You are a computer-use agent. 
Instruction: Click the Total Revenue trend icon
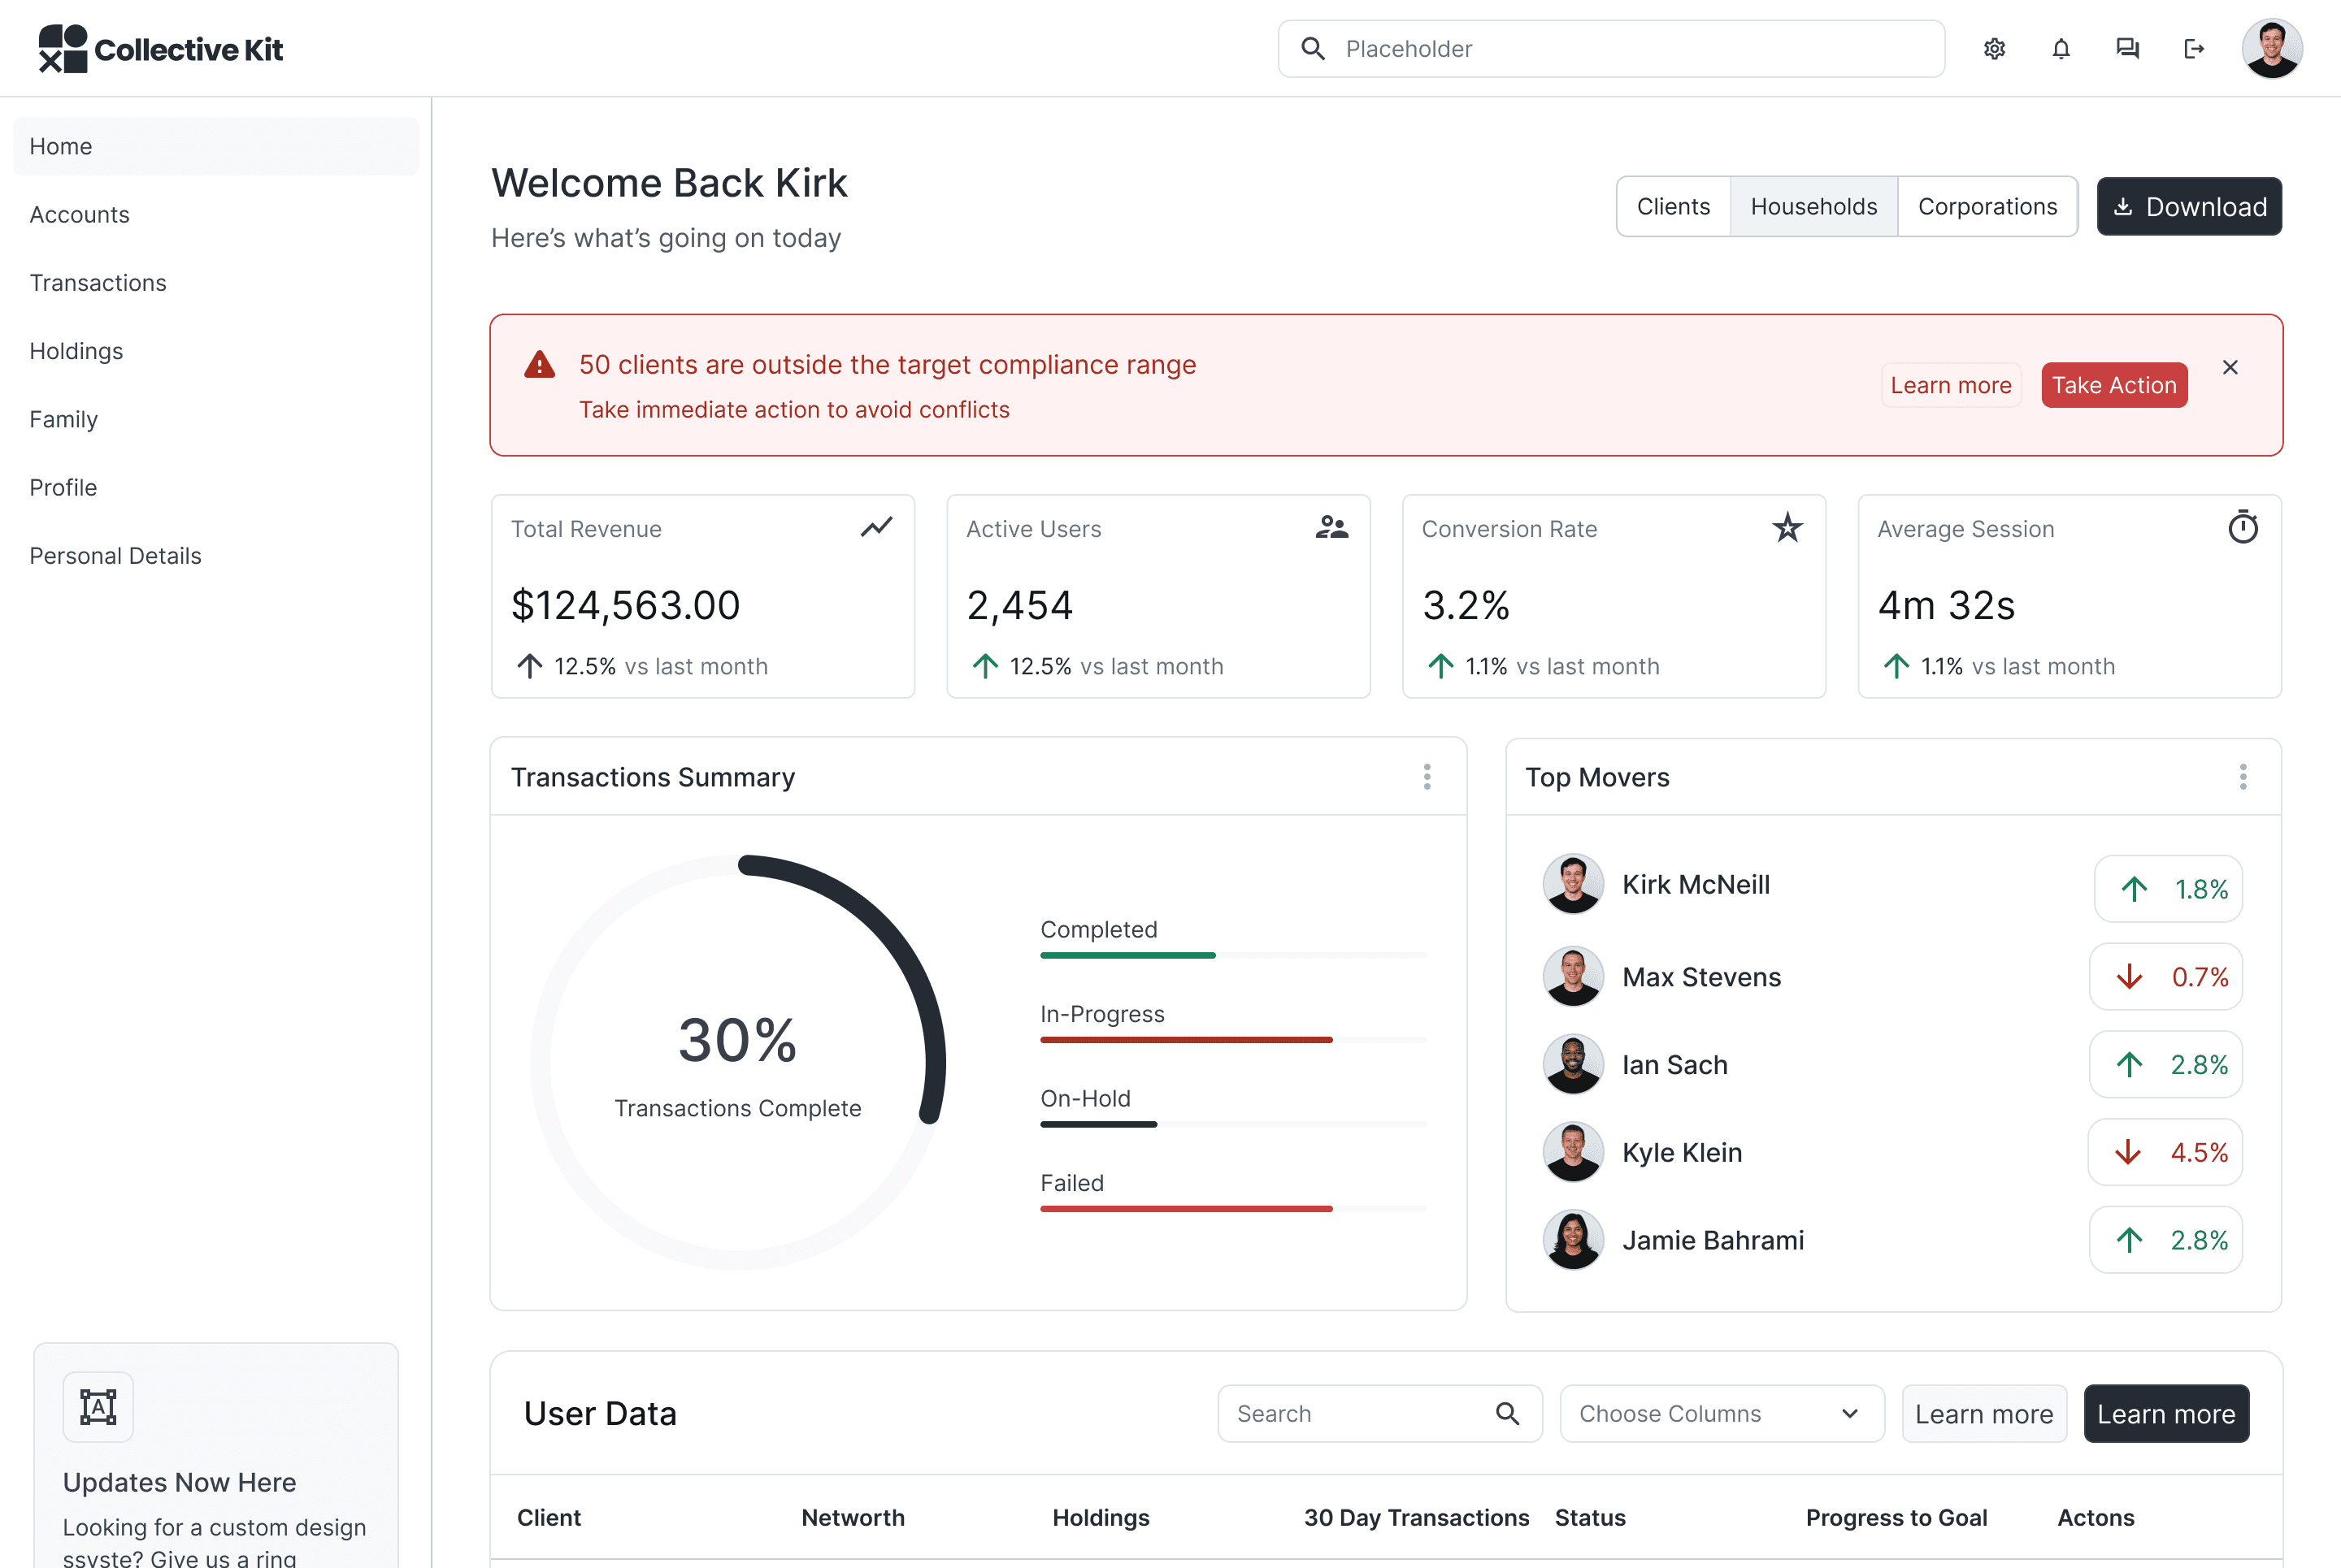(x=876, y=527)
